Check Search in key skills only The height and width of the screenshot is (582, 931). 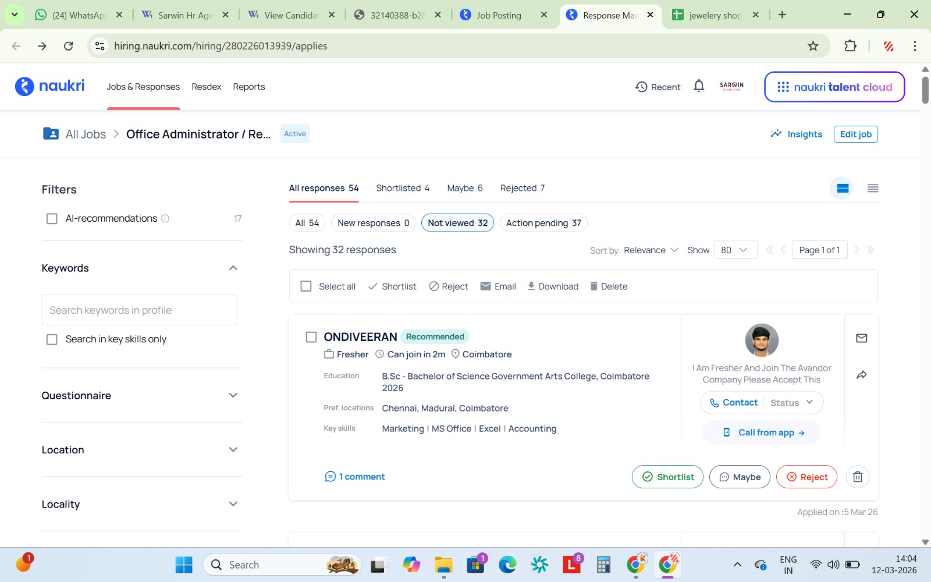click(x=52, y=339)
